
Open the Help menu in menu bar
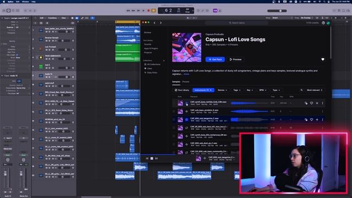(x=34, y=2)
